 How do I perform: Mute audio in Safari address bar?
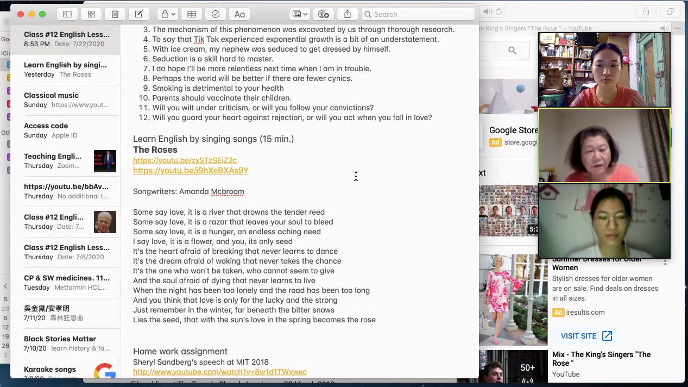pos(488,11)
